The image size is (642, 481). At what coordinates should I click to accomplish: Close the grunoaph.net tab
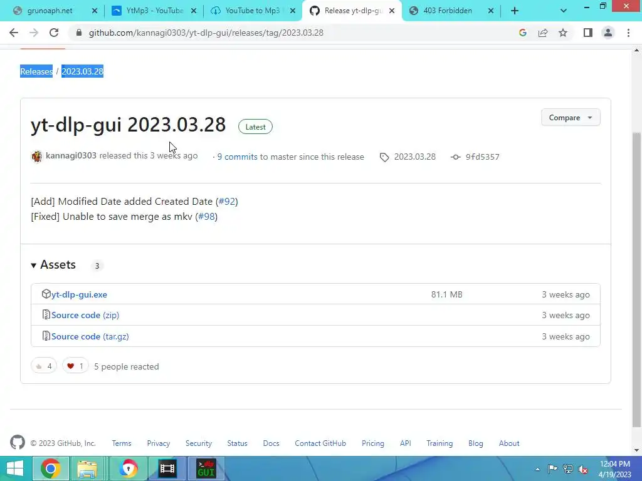(95, 11)
